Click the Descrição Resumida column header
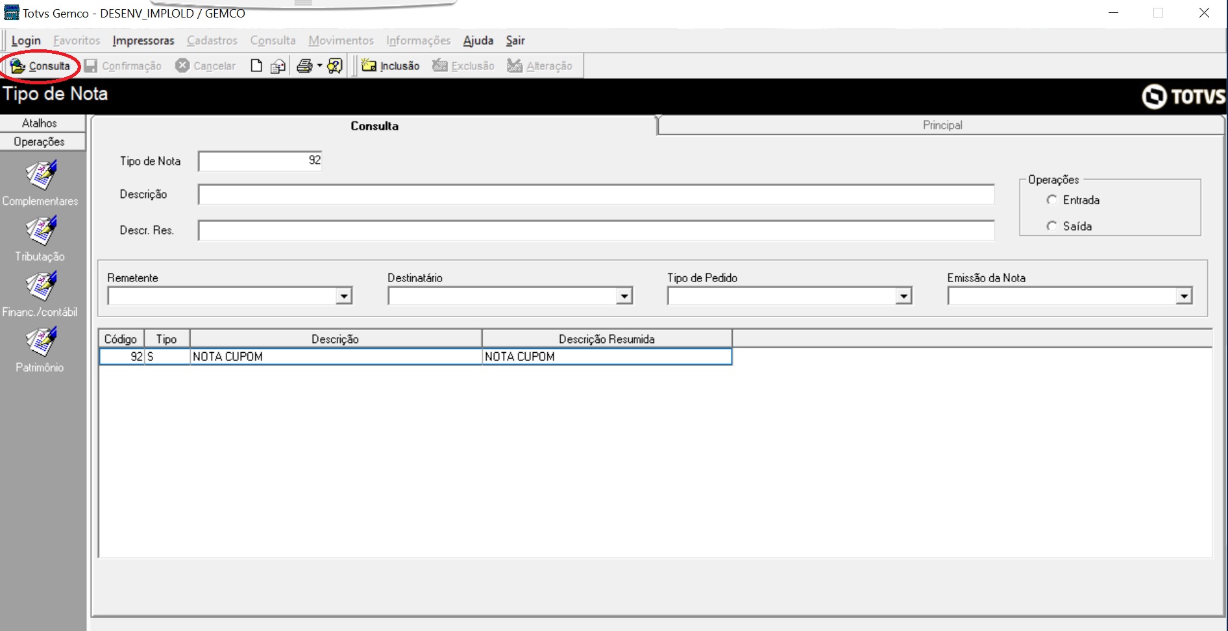 pos(607,339)
